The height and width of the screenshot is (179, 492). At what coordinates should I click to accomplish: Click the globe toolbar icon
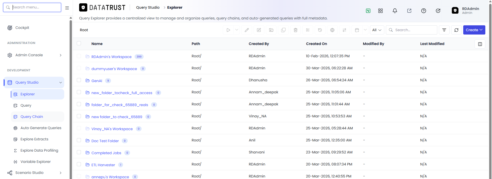[x=332, y=30]
